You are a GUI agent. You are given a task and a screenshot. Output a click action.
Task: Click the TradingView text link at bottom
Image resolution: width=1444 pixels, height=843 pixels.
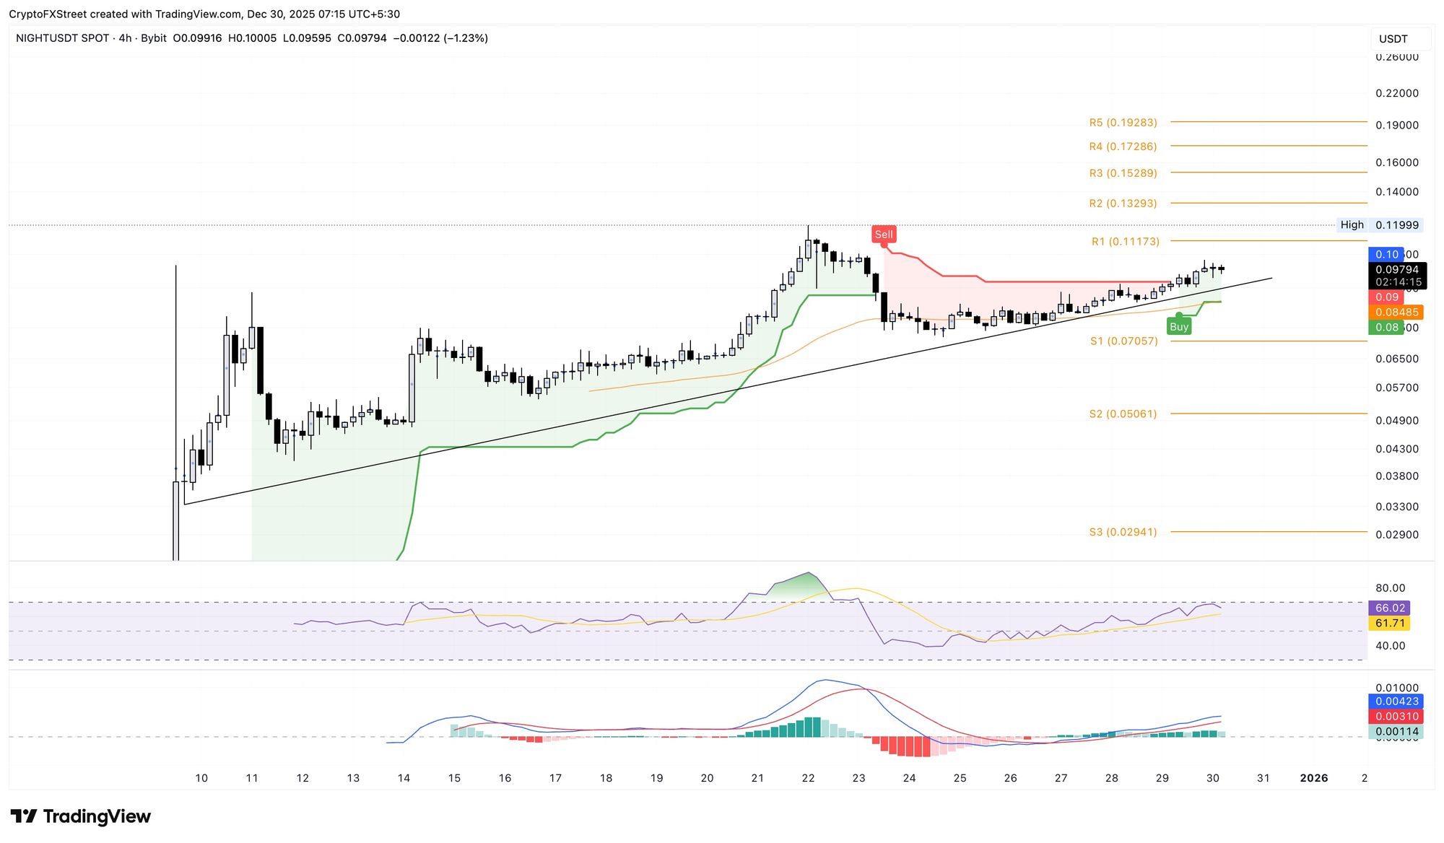coord(97,816)
